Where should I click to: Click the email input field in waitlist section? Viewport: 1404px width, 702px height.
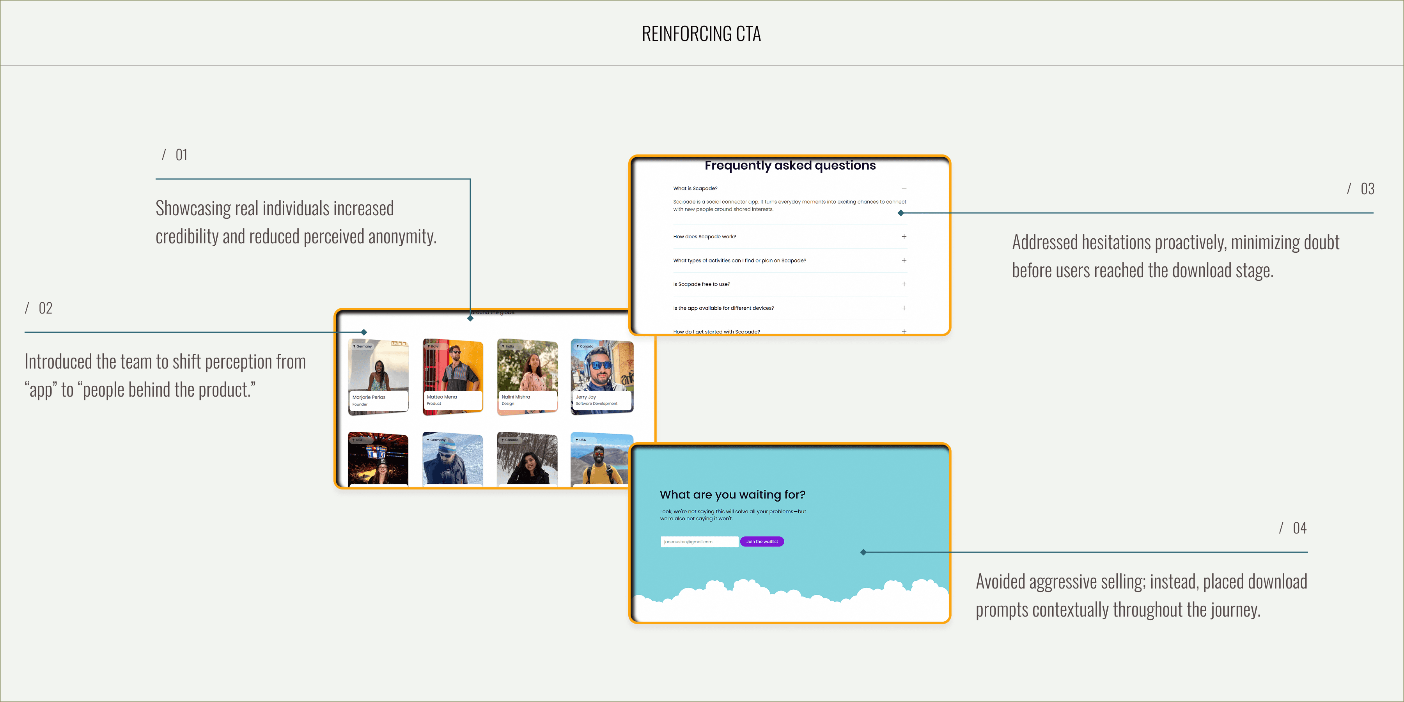[699, 541]
